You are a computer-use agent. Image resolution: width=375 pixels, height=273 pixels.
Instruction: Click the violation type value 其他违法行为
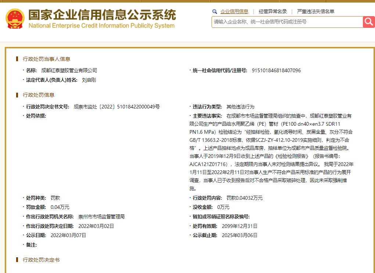[x=240, y=107]
